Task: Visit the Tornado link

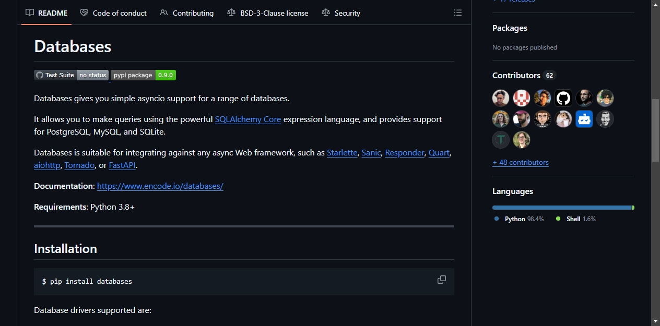Action: (x=80, y=165)
